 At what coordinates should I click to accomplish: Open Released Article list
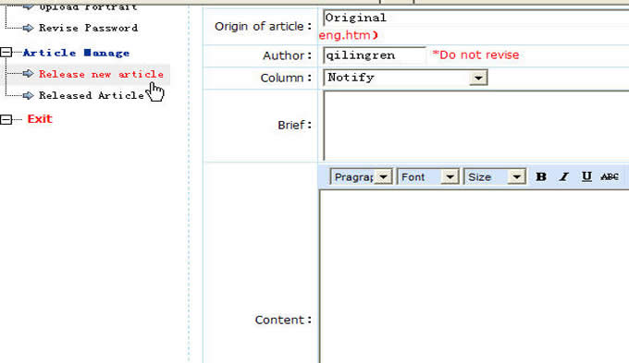tap(92, 95)
